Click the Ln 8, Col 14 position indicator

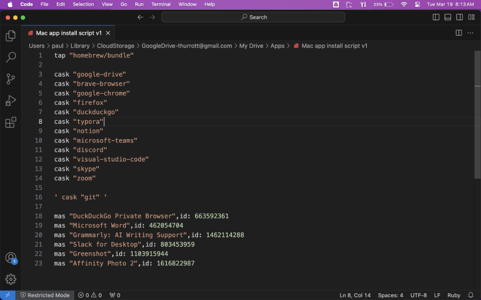355,295
